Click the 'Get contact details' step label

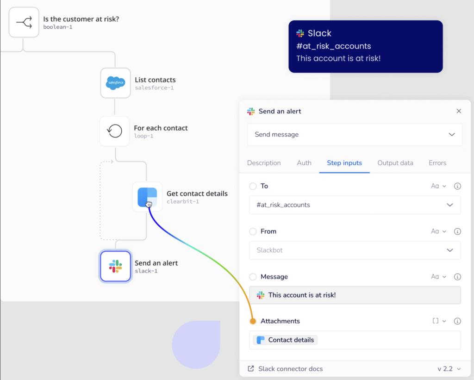197,193
